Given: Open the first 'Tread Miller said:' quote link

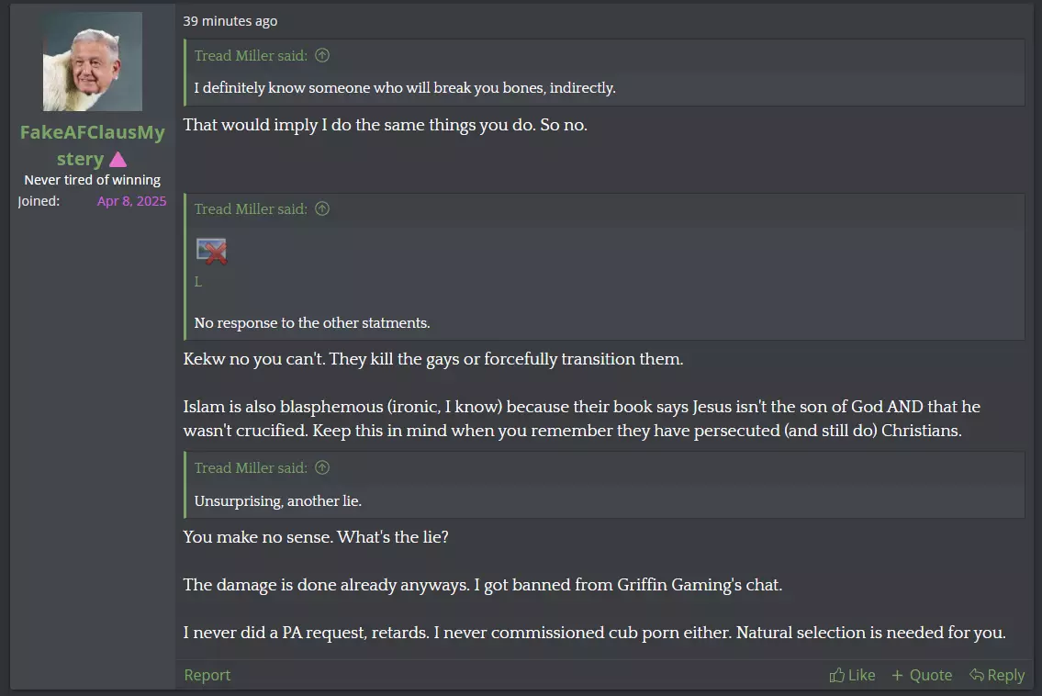Looking at the screenshot, I should (x=251, y=55).
